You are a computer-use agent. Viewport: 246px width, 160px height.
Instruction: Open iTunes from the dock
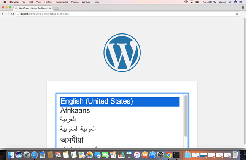click(x=137, y=155)
